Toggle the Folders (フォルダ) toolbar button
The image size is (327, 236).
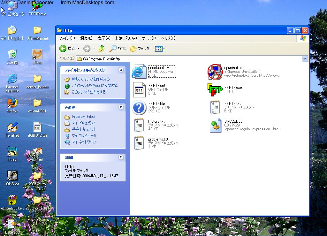pos(140,49)
